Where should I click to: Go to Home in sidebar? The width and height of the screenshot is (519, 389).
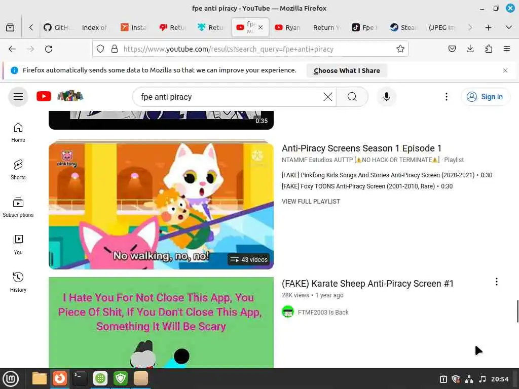pos(18,133)
